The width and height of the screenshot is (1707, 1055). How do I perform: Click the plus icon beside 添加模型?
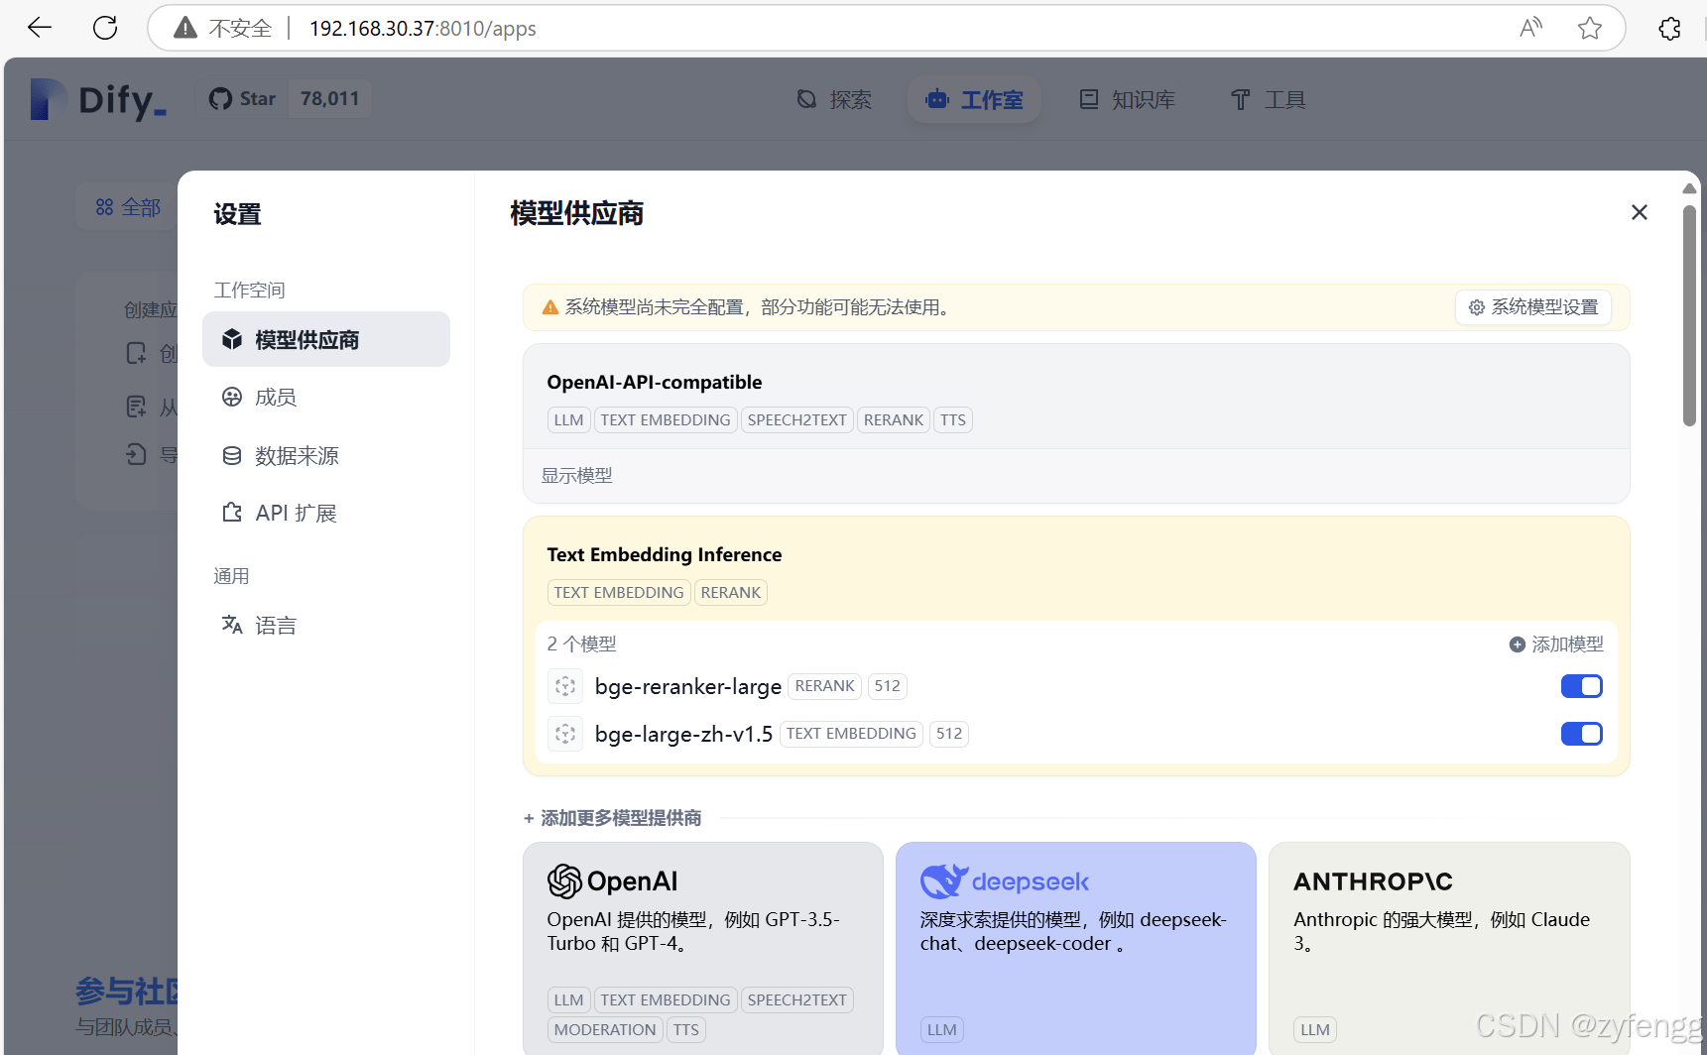[x=1518, y=645]
